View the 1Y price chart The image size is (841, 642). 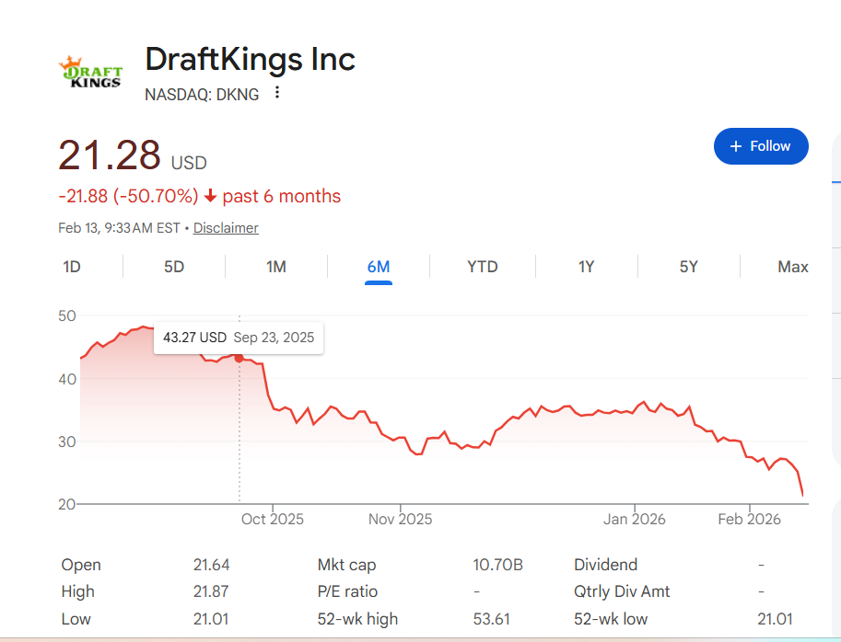pyautogui.click(x=586, y=267)
